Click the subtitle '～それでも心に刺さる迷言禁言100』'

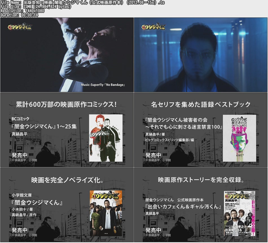[184, 127]
